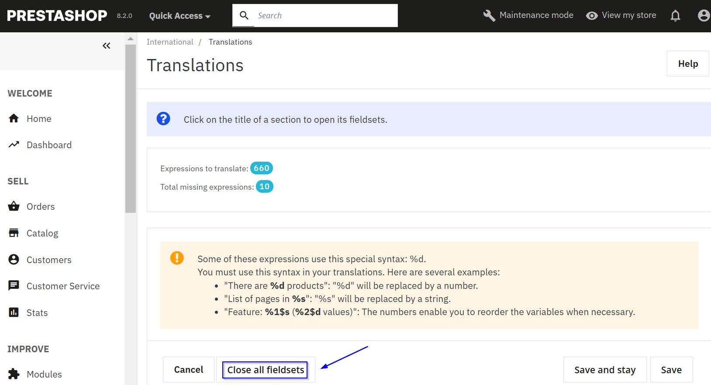Click the Customer Service chat icon
711x385 pixels.
14,286
